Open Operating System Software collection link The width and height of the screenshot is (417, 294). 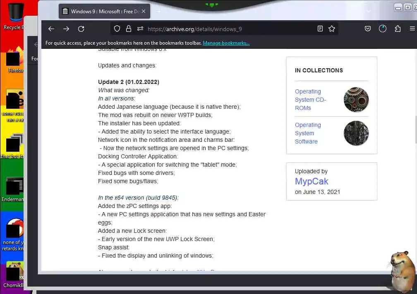tap(308, 133)
